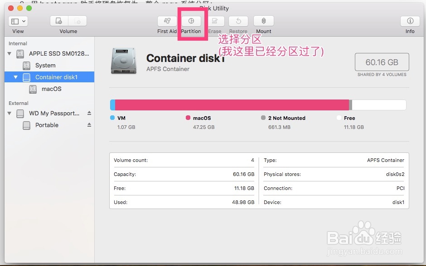Click the blue VM usage bar segment
This screenshot has width=426, height=266.
[x=112, y=105]
